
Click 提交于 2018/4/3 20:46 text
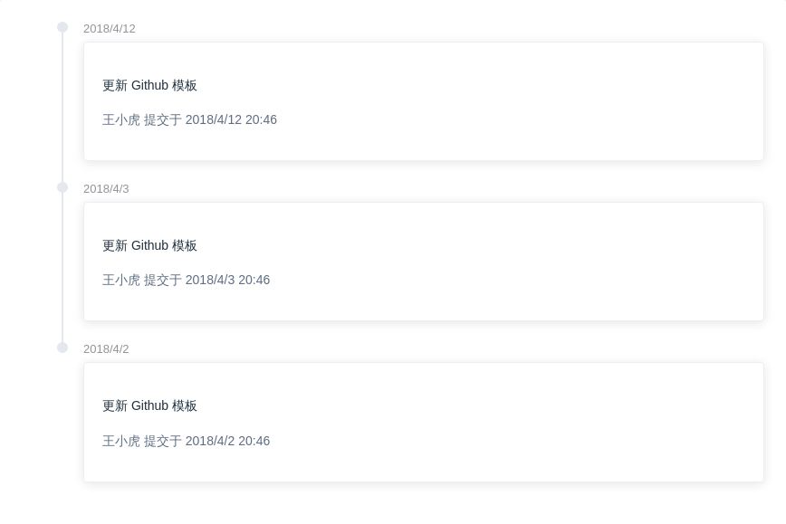tap(207, 280)
